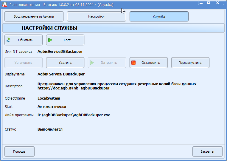Screen dimensions: 227x161
Task: Switch to the 'Настройки' tab
Action: [97, 16]
